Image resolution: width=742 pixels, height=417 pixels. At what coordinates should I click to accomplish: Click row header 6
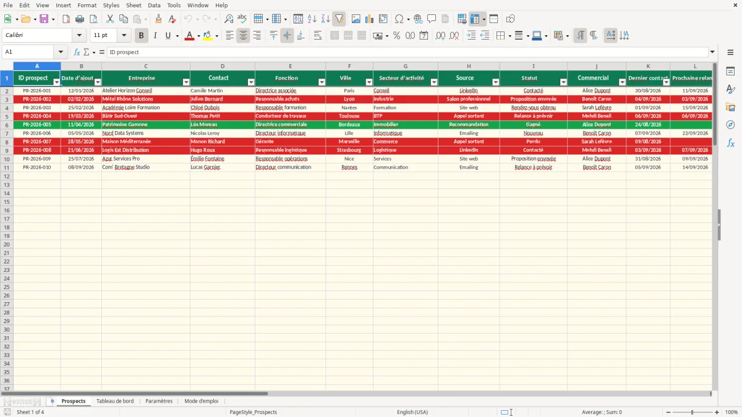click(6, 125)
